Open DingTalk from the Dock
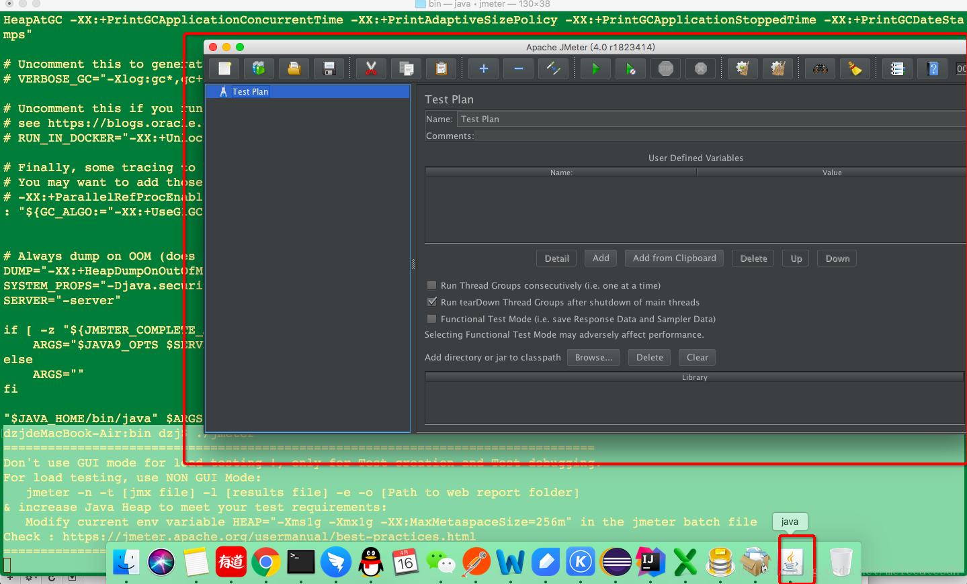This screenshot has width=967, height=584. click(x=336, y=562)
